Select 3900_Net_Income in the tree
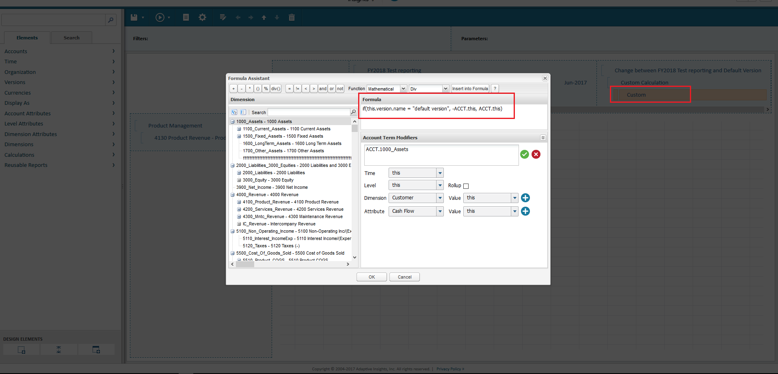778x374 pixels. point(272,187)
